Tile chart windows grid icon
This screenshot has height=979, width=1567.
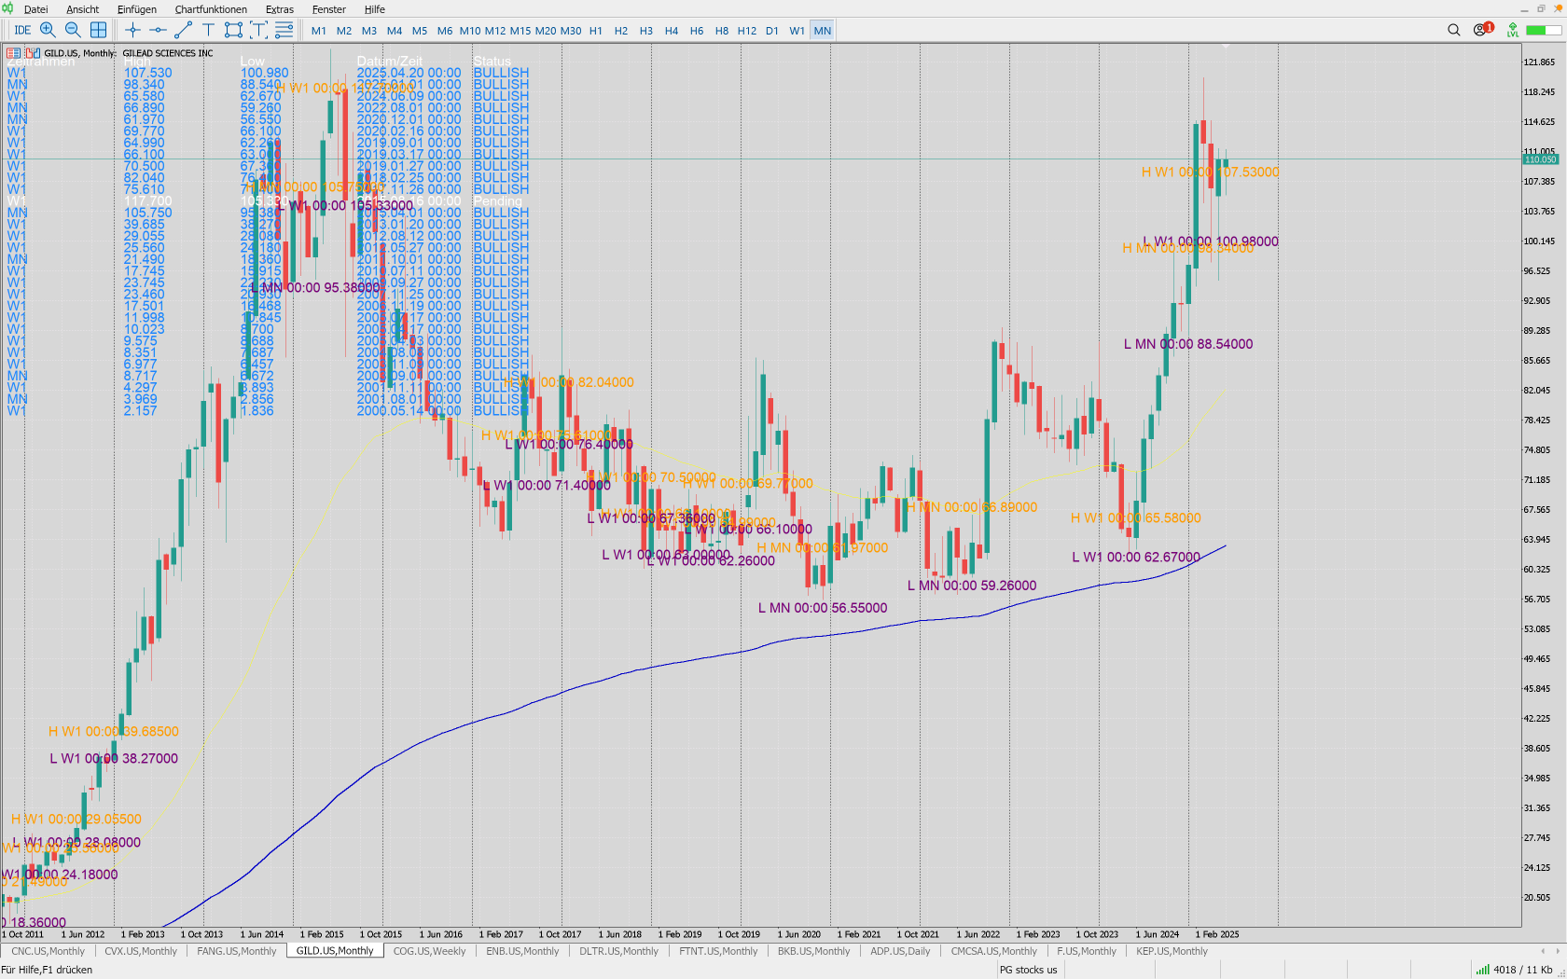pos(98,31)
